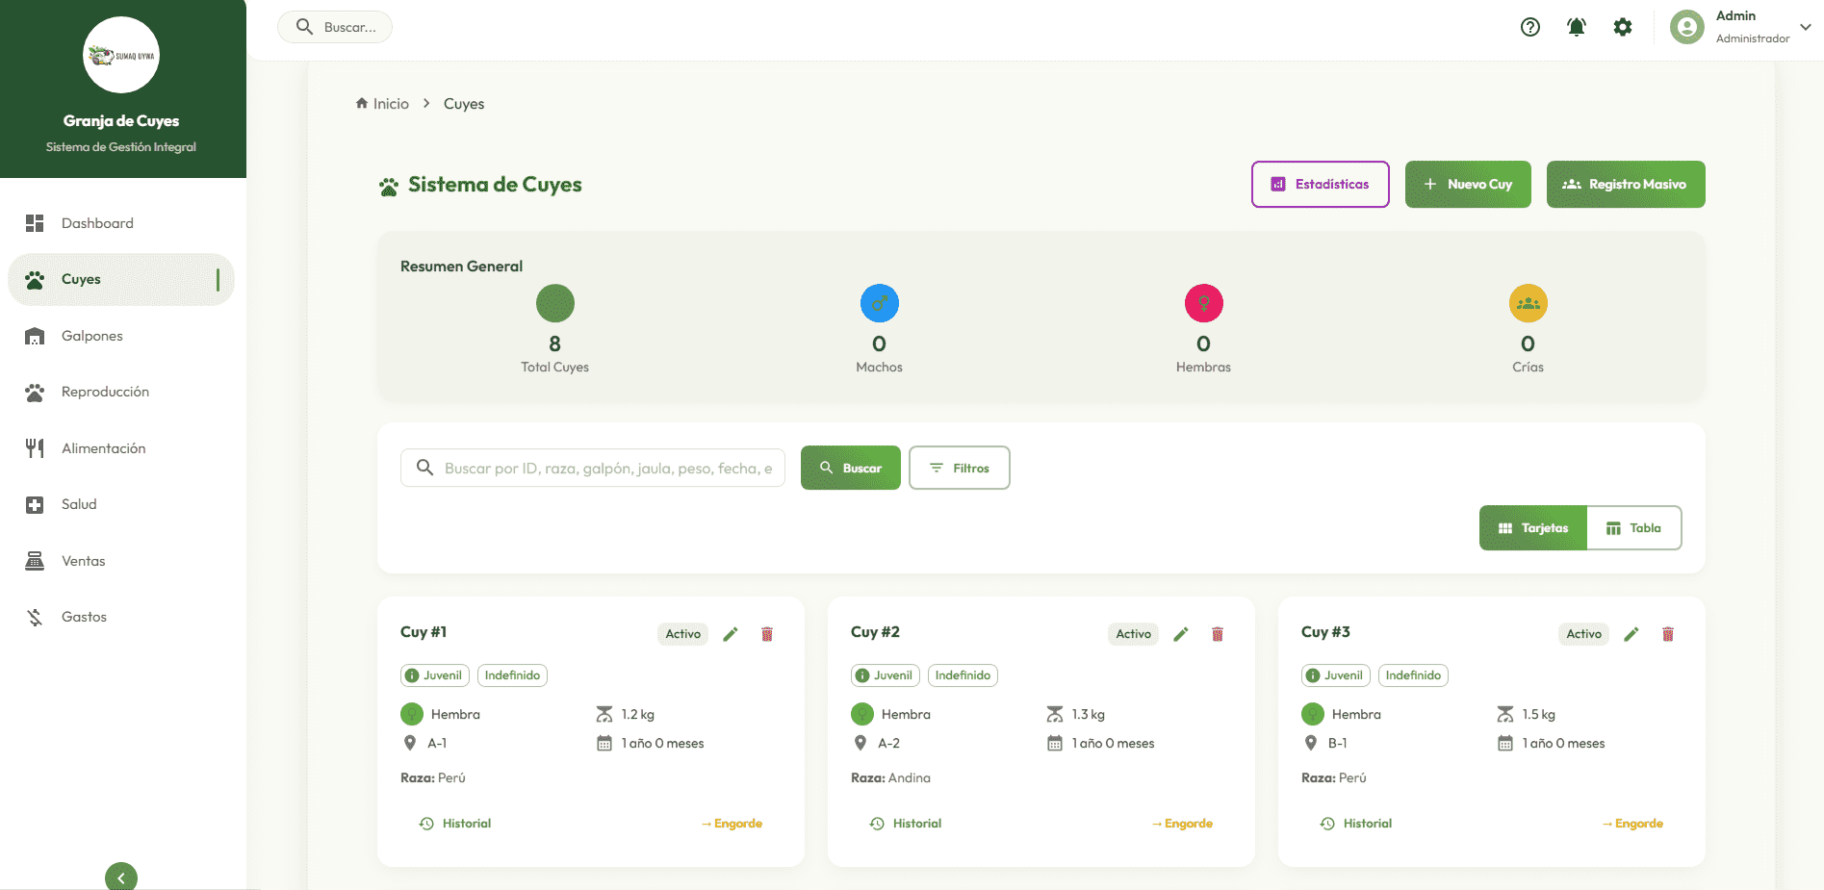
Task: Click the pencil icon on Cuy #3
Action: [1631, 634]
